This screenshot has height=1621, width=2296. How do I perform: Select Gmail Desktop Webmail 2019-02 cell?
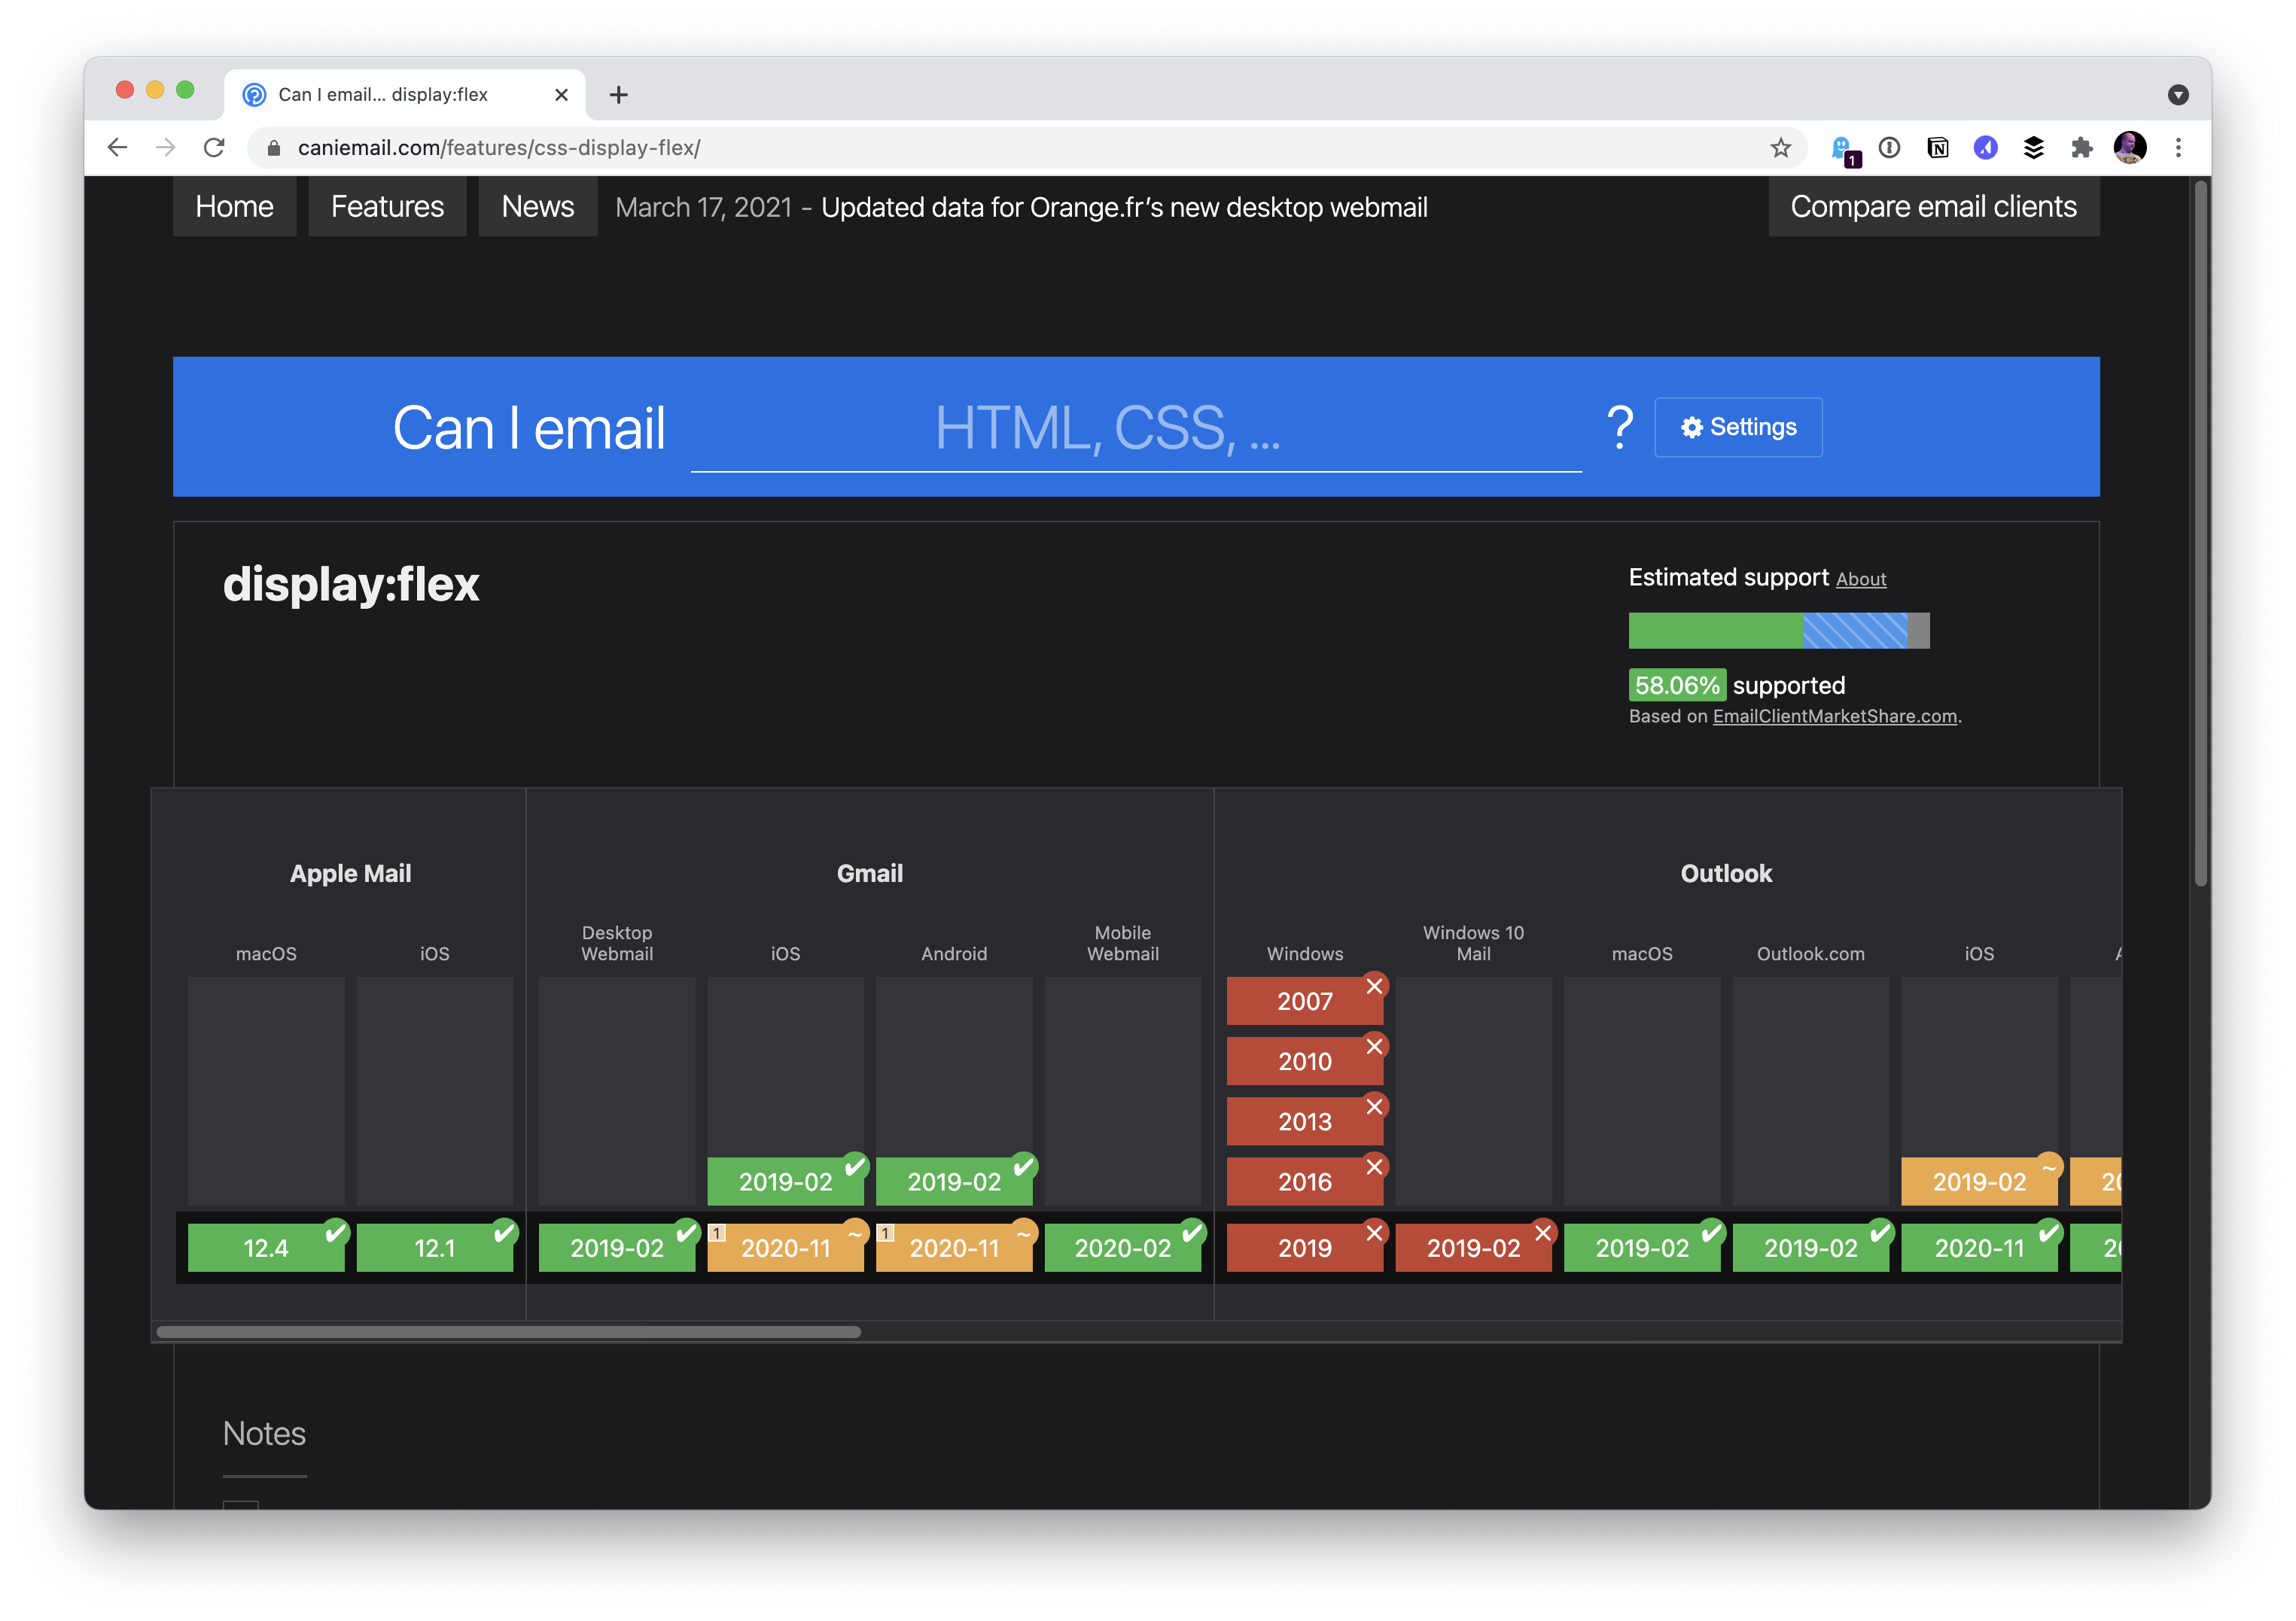click(x=617, y=1247)
